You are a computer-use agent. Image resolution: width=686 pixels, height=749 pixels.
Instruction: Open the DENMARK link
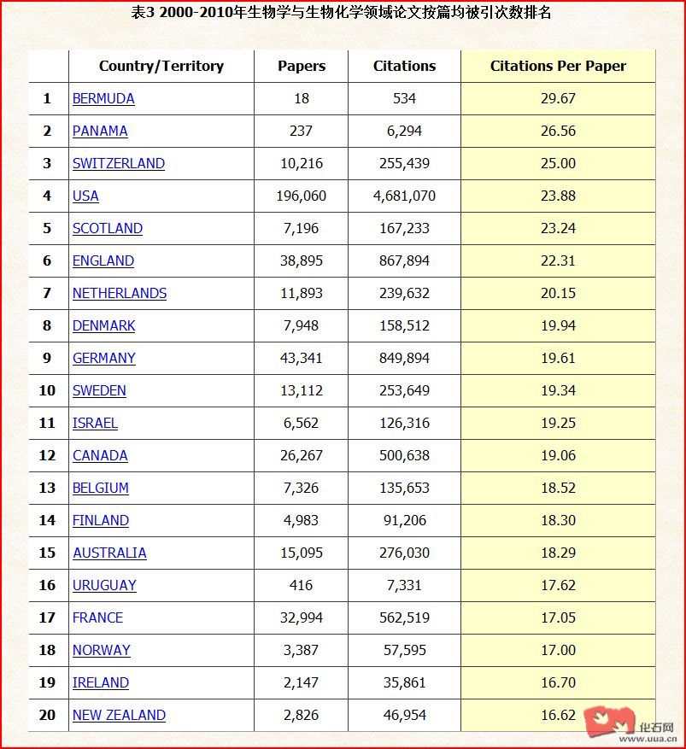point(104,326)
